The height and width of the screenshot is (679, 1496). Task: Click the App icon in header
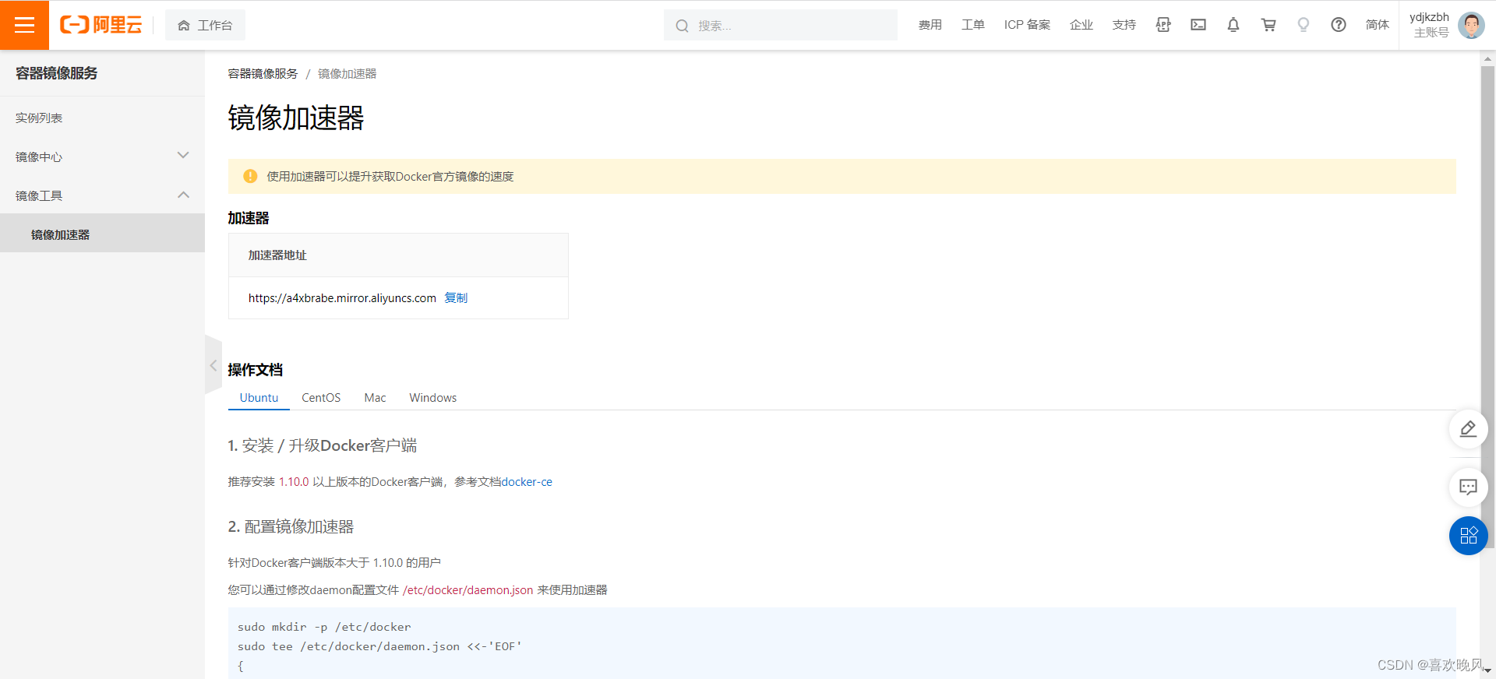(1163, 25)
